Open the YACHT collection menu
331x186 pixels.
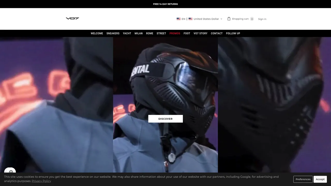127,33
